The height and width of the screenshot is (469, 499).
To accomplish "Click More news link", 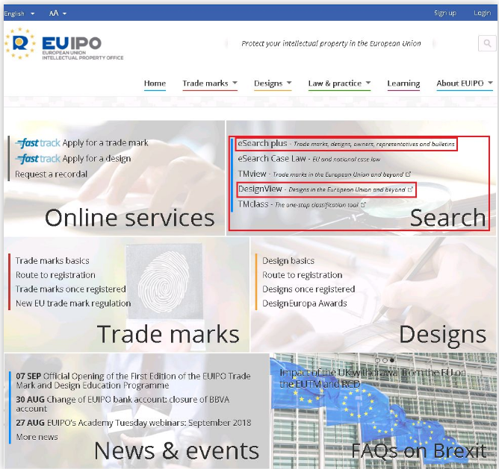I will pyautogui.click(x=37, y=437).
